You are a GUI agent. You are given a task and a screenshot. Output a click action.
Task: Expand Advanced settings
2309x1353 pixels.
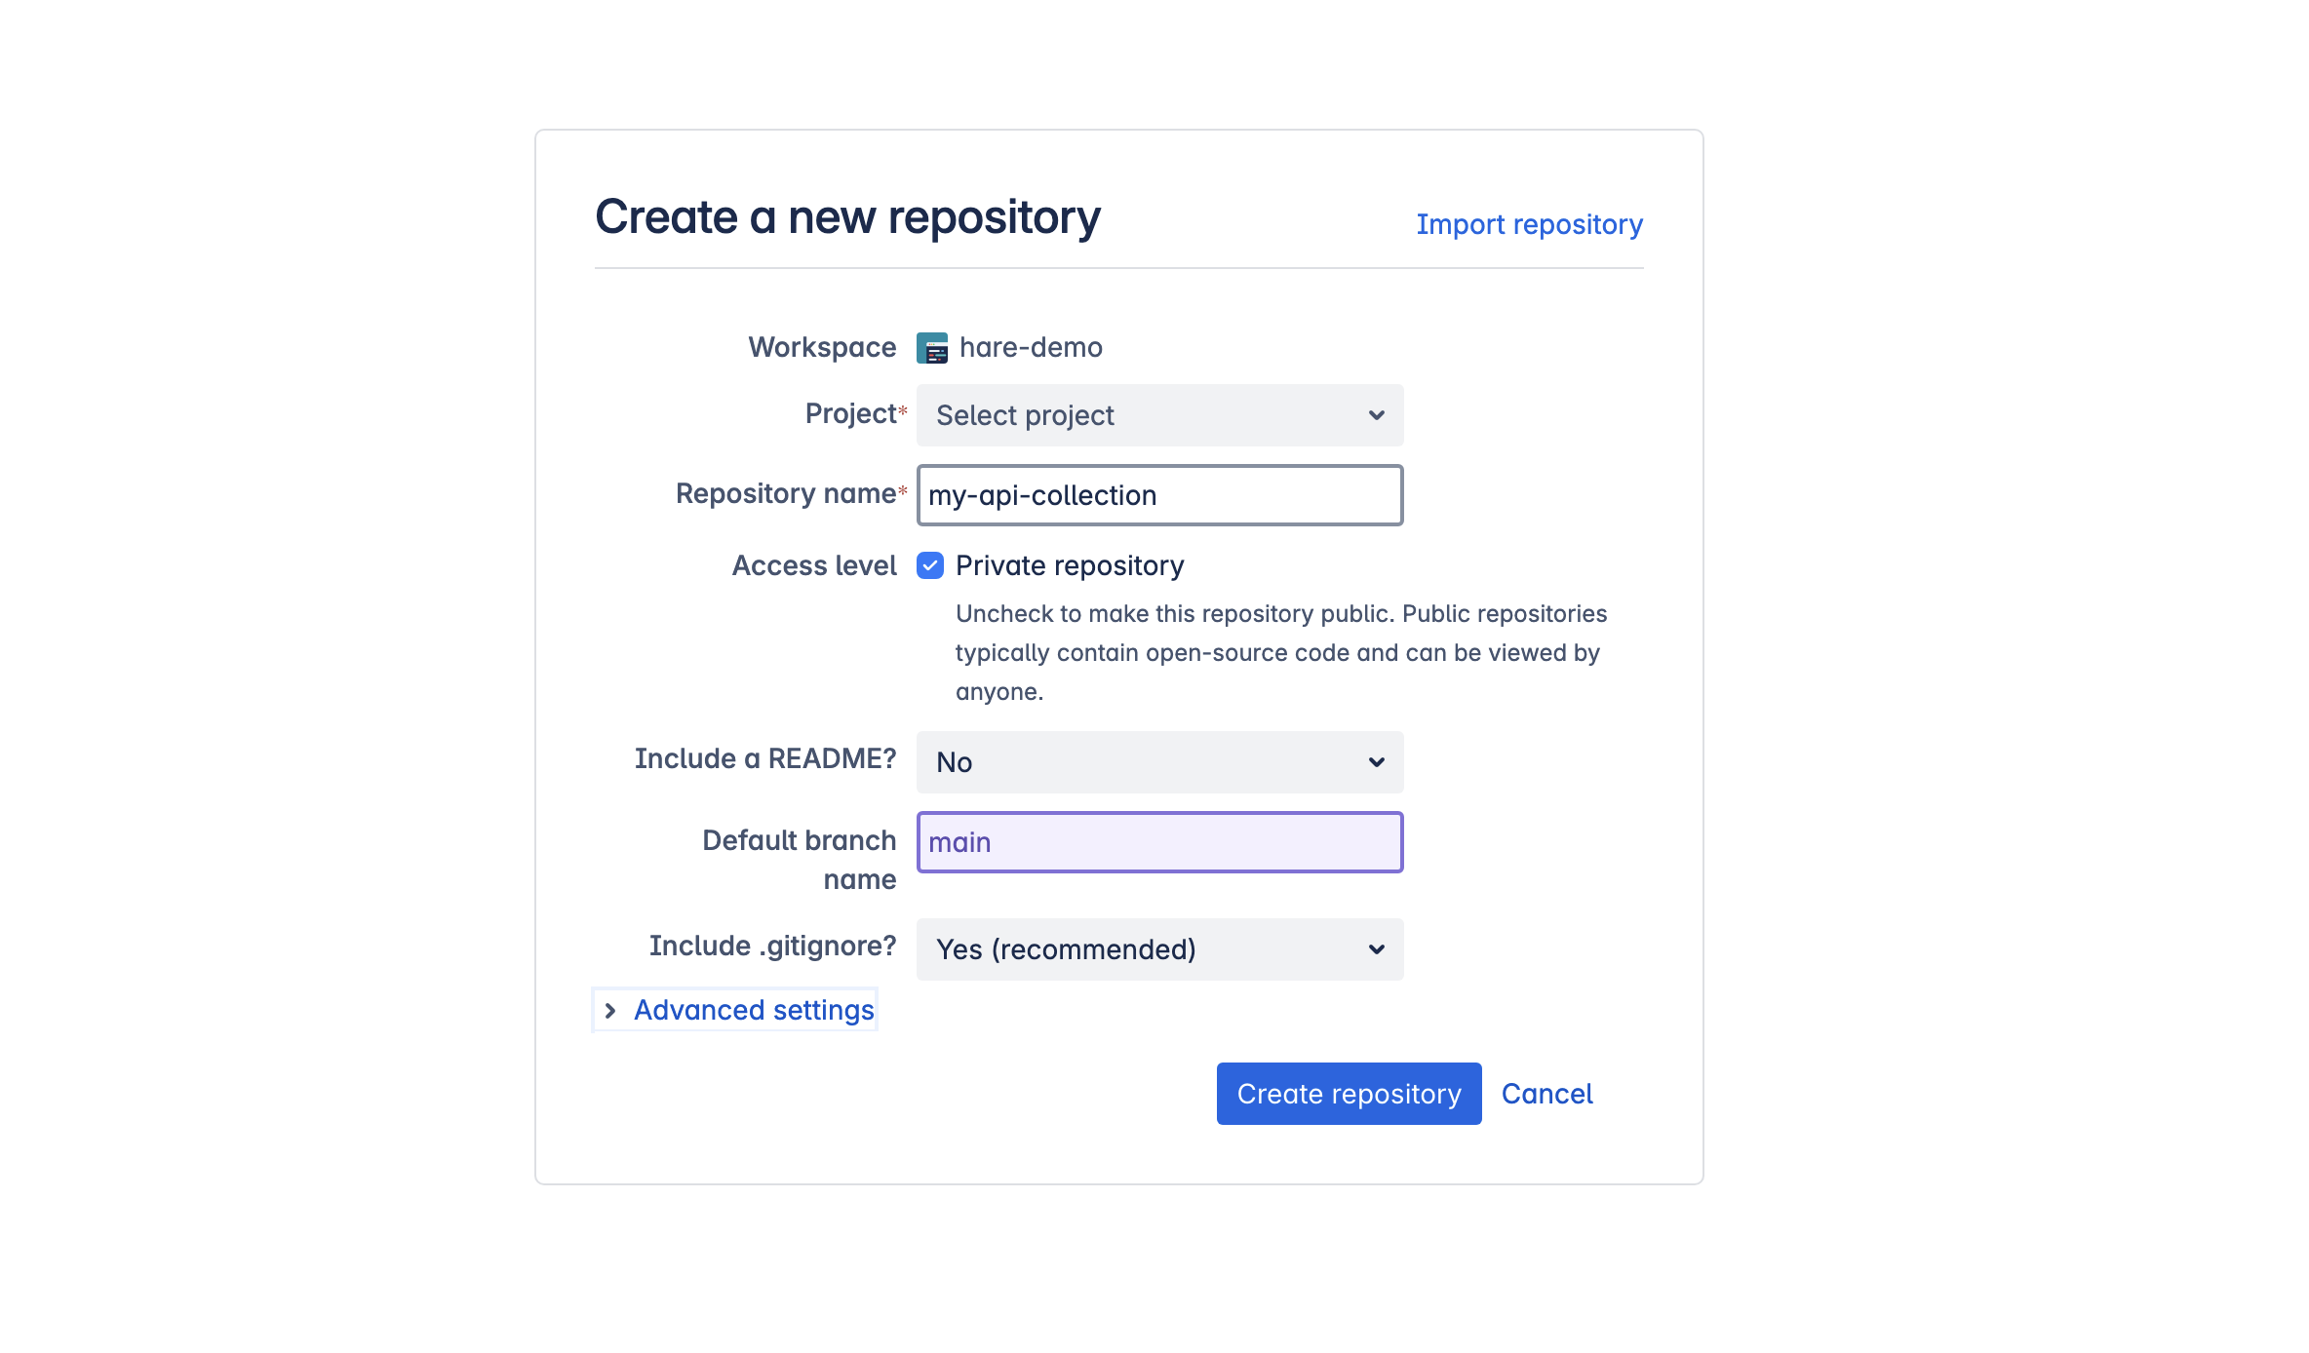[753, 1010]
